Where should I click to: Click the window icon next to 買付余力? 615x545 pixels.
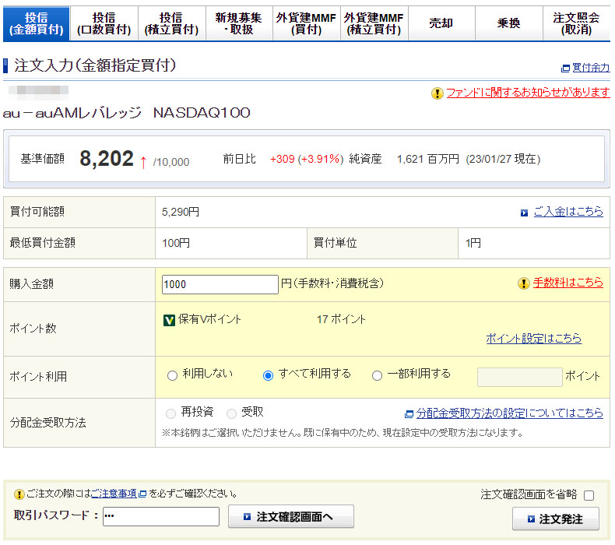point(565,69)
